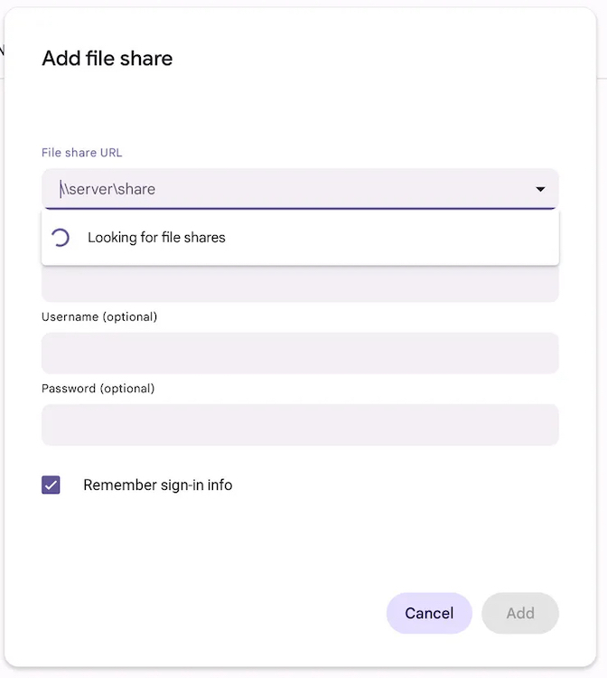The width and height of the screenshot is (607, 678).
Task: Click the loading spinner icon
Action: pos(61,238)
